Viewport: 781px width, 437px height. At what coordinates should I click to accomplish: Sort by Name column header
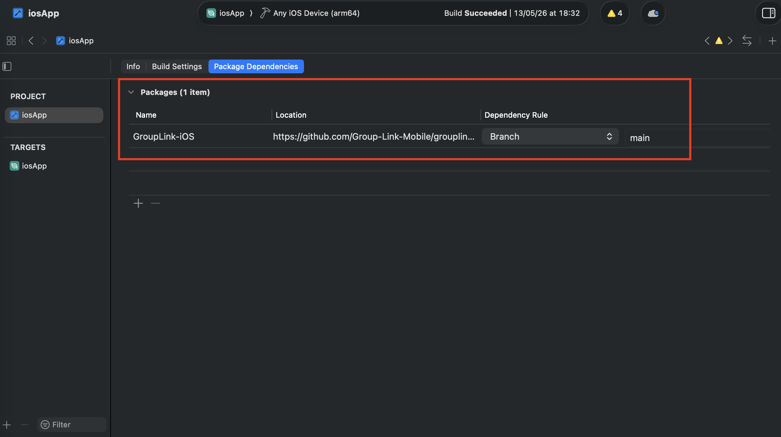tap(146, 115)
